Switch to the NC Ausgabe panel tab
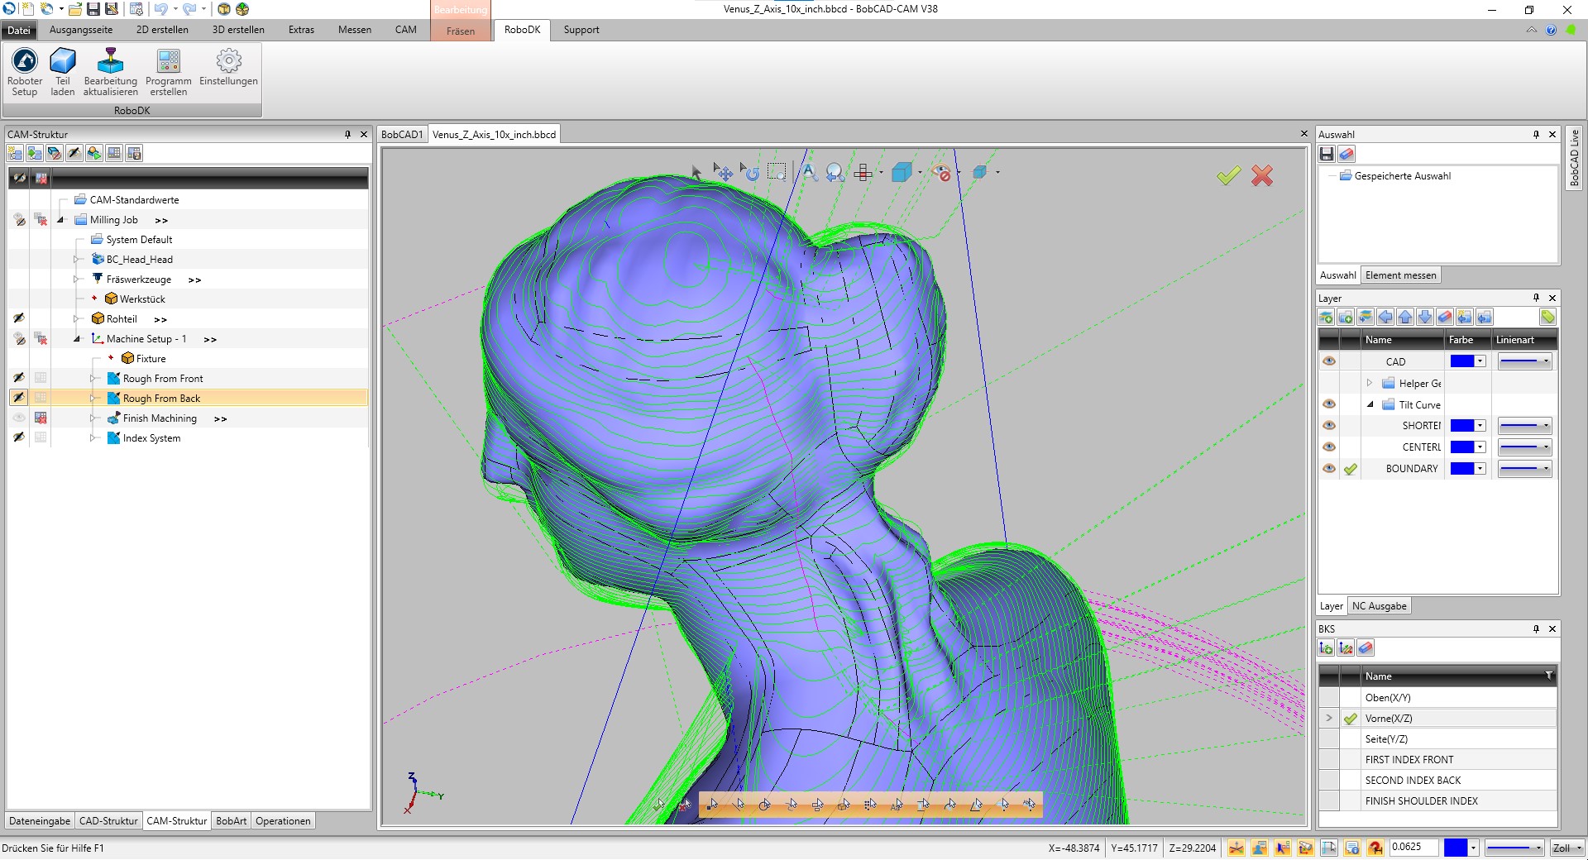 1380,605
